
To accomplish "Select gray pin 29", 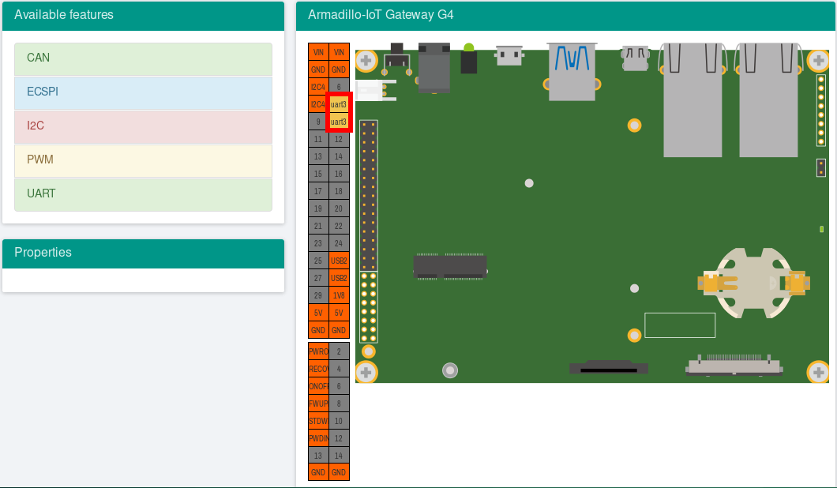I will (x=318, y=295).
